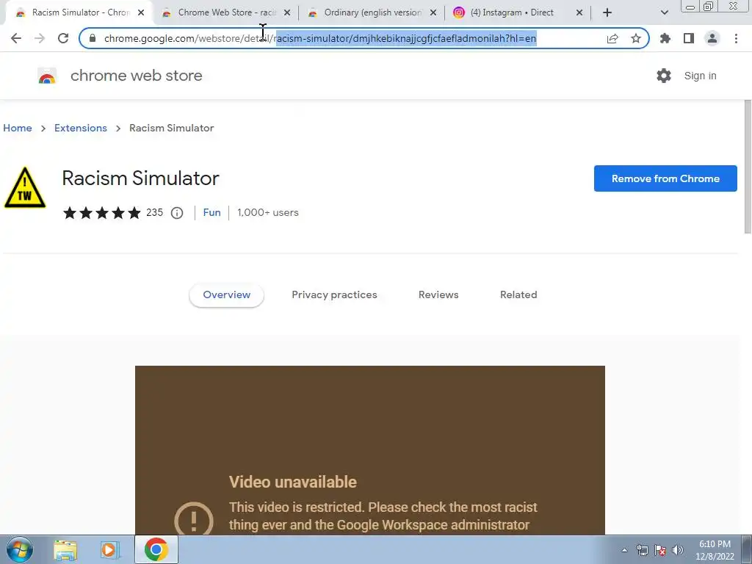752x564 pixels.
Task: Click the Action Center flag icon
Action: pos(660,550)
